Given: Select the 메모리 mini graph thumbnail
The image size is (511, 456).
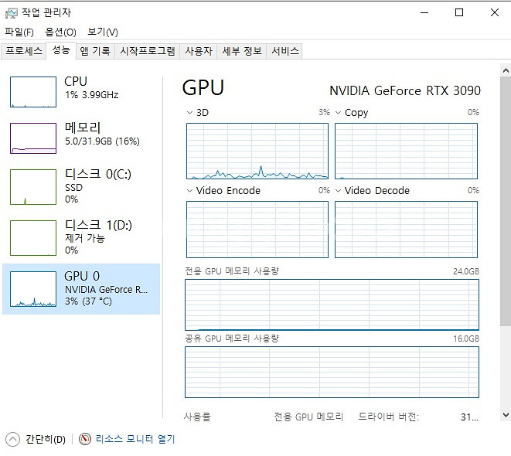Looking at the screenshot, I should click(33, 138).
